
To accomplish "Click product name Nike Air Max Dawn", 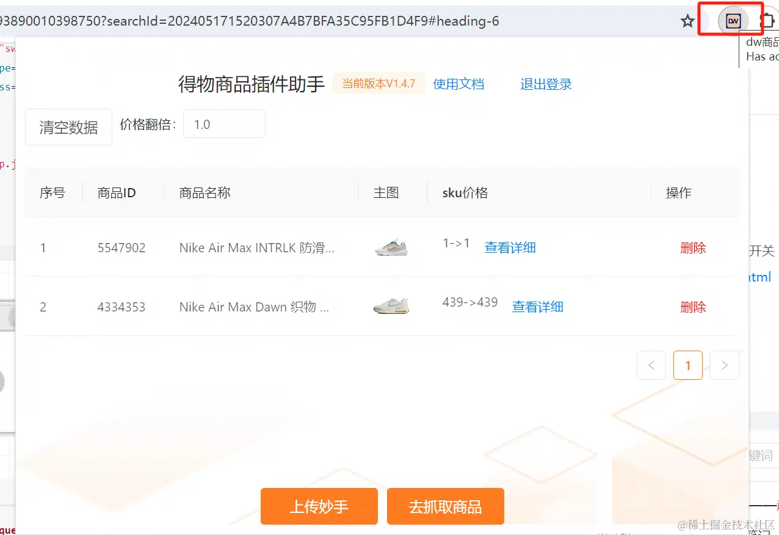I will (255, 307).
